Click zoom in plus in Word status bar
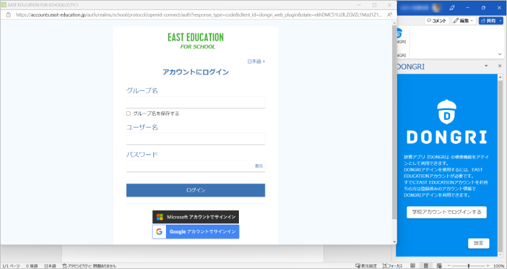This screenshot has height=269, width=507. 488,266
